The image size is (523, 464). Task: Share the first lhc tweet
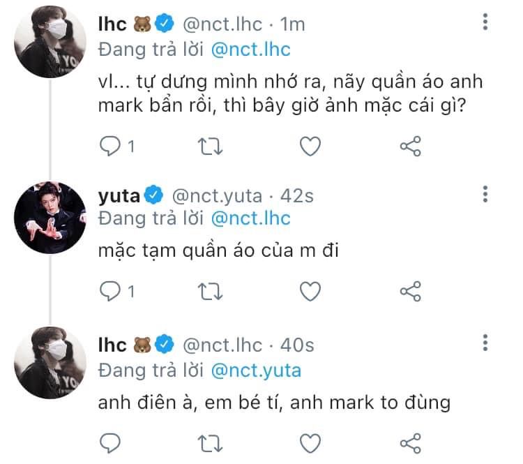(410, 147)
